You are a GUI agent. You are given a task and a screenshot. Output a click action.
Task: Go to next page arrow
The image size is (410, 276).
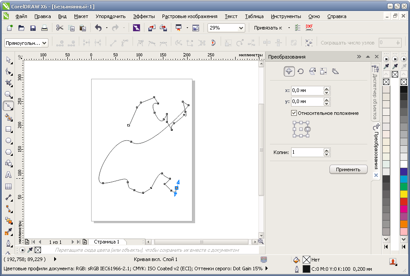point(73,242)
